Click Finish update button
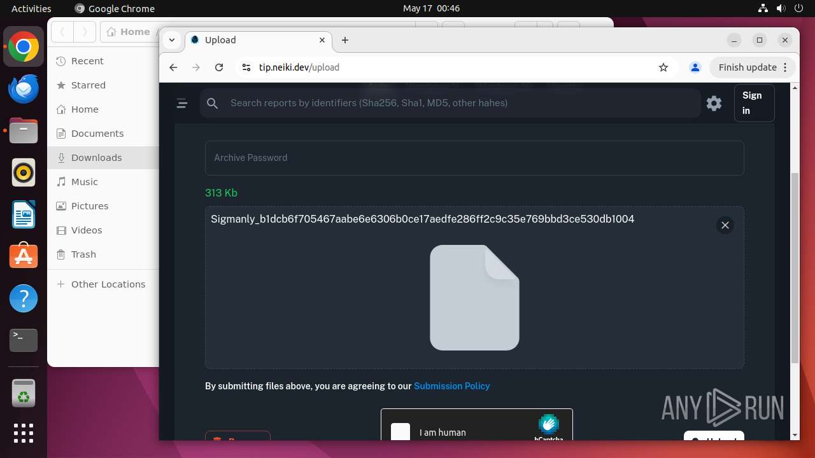The width and height of the screenshot is (815, 458). pyautogui.click(x=748, y=67)
